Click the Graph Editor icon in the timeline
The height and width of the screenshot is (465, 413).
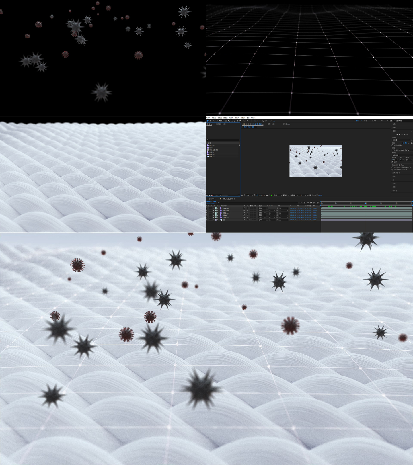pyautogui.click(x=317, y=202)
